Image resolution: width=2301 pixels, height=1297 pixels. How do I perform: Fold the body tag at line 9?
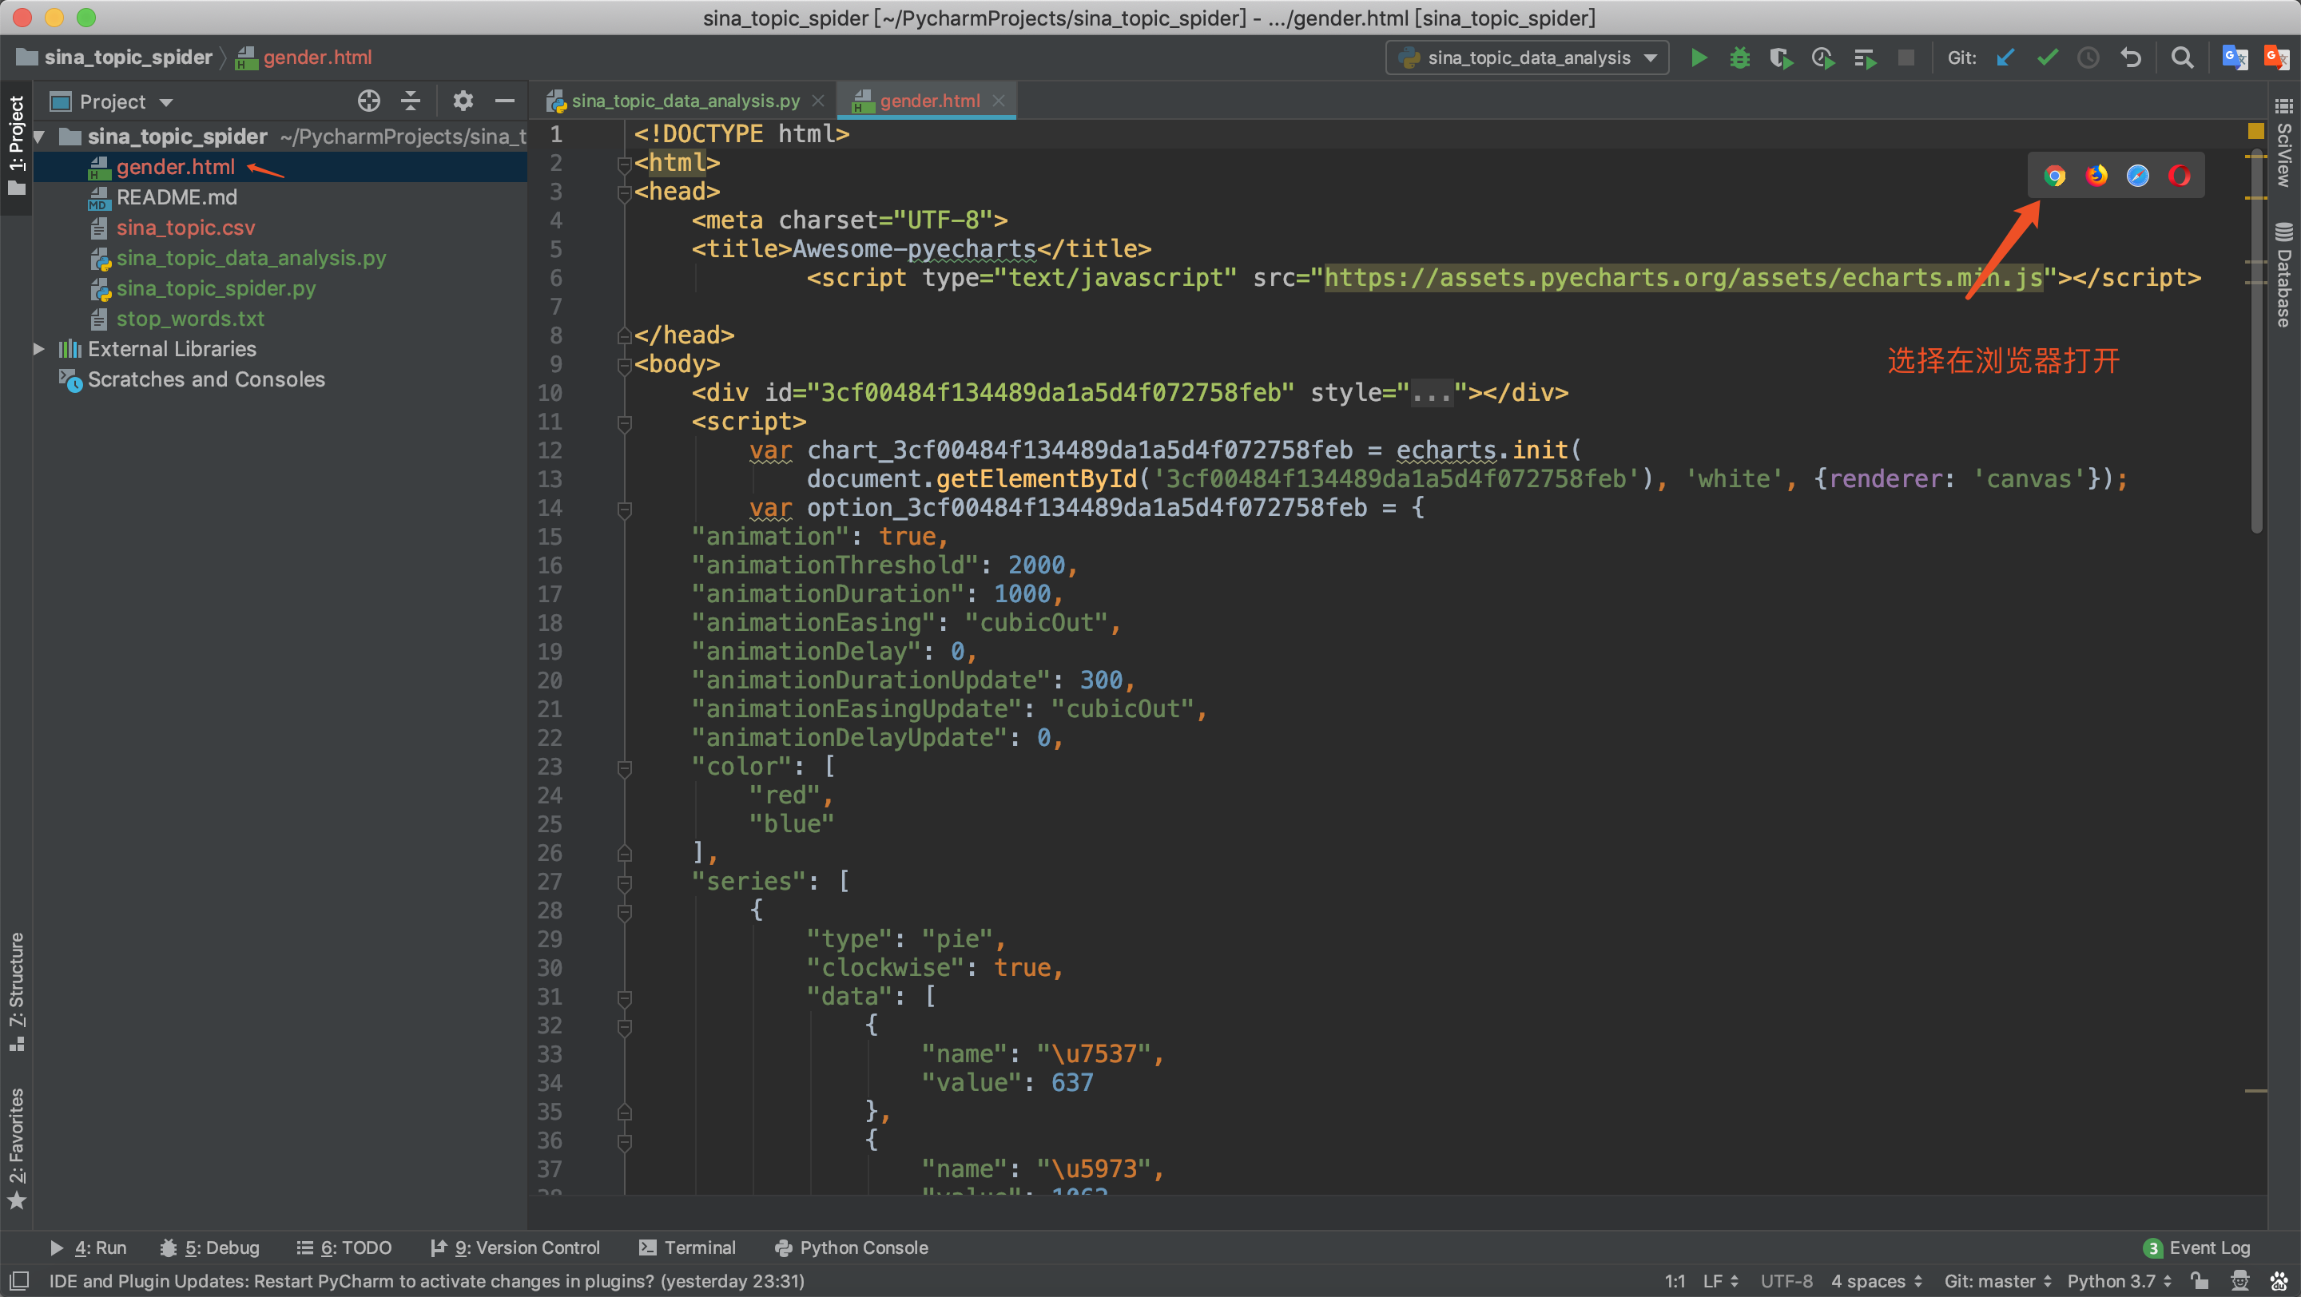(624, 364)
